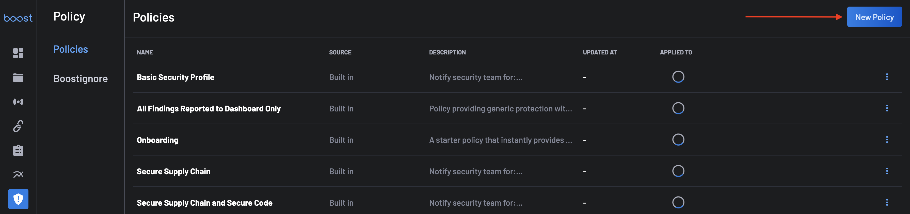Click the broadcast signal icon in sidebar
910x214 pixels.
18,102
